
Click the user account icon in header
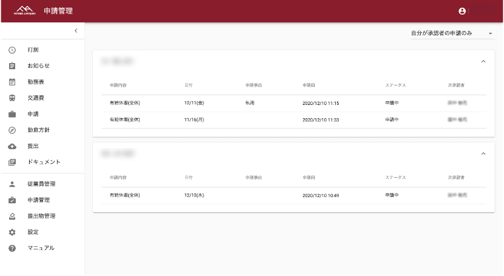tap(462, 11)
